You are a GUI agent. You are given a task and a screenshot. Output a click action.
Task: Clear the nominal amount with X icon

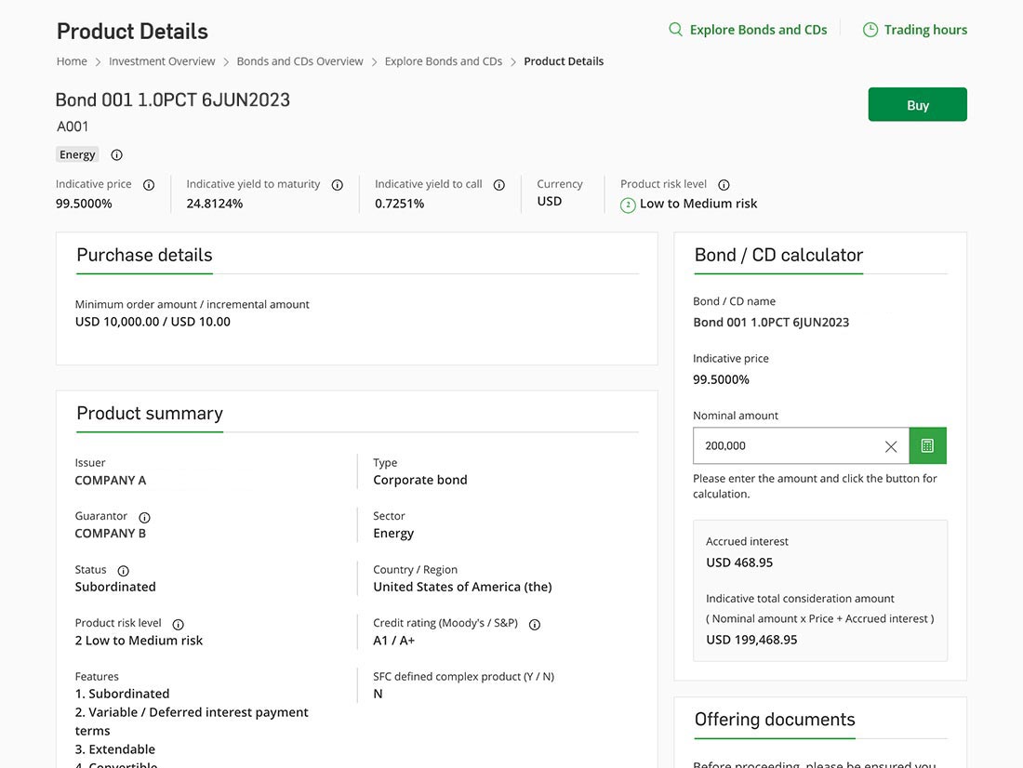(x=891, y=446)
